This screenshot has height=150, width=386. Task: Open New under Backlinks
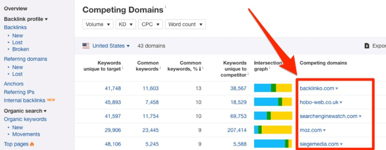[x=17, y=36]
